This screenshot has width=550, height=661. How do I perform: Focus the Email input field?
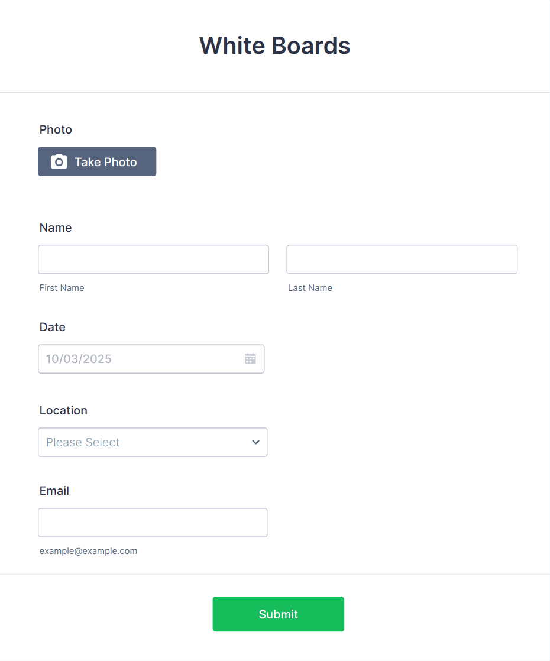click(152, 522)
